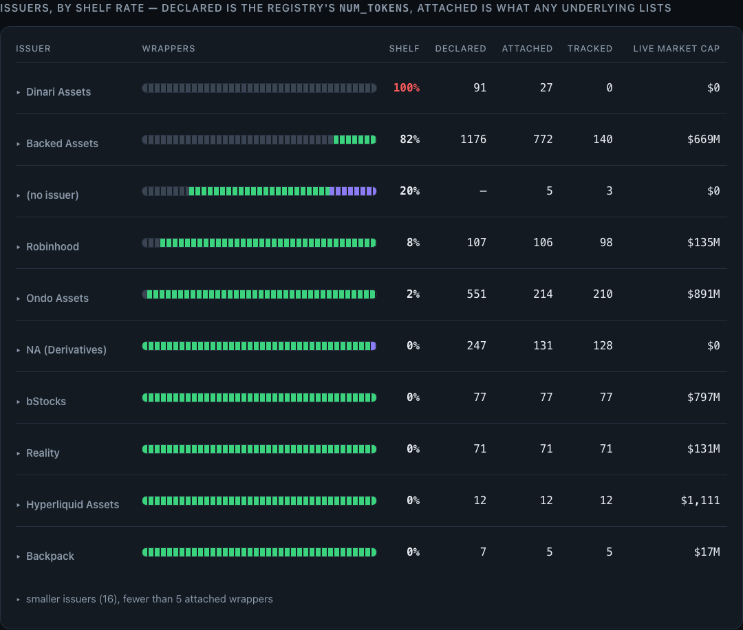
Task: Click the 20% shelf rate value
Action: coord(410,191)
